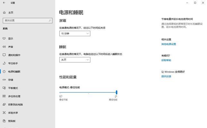This screenshot has height=128, width=207.
Task: Open screen-off time dropdown showing 15 分钟
Action: pyautogui.click(x=75, y=34)
